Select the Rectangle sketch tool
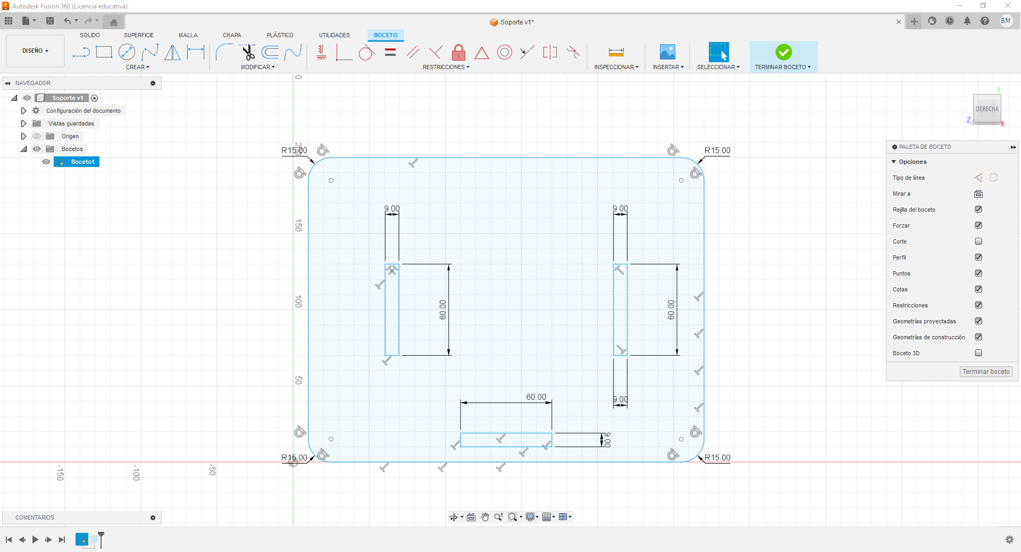The height and width of the screenshot is (552, 1021). coord(104,52)
